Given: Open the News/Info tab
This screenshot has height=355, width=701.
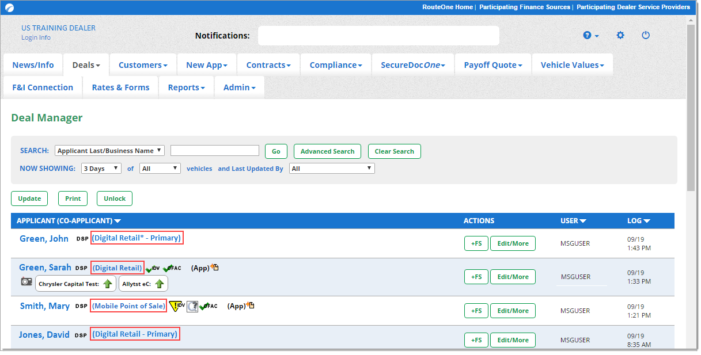Looking at the screenshot, I should [33, 65].
